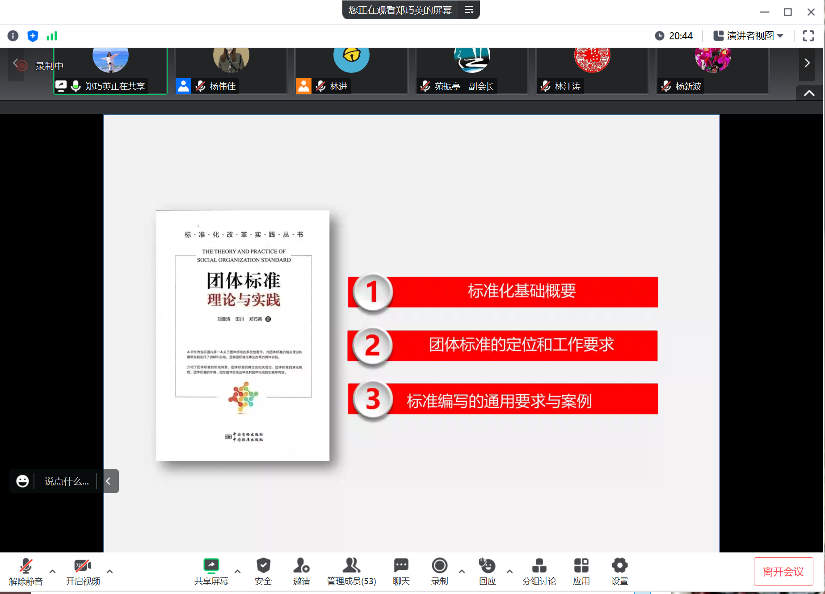
Task: Start 共享屏幕 screen sharing
Action: click(211, 572)
